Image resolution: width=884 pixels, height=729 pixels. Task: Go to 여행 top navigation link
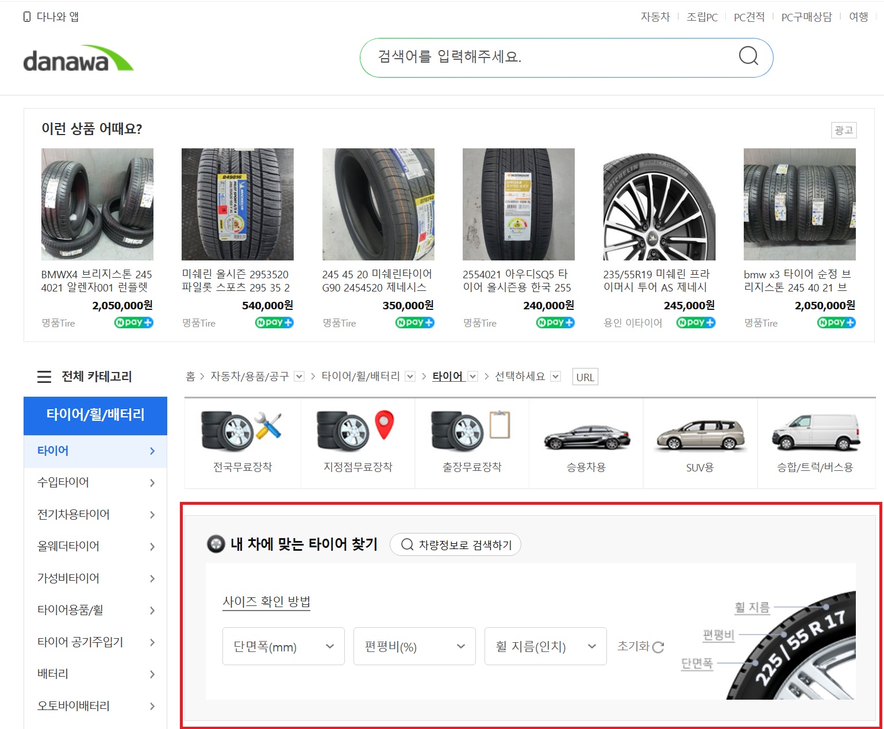(x=859, y=17)
